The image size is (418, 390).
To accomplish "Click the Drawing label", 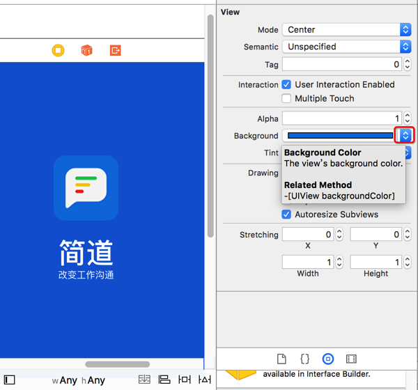I will tap(263, 173).
